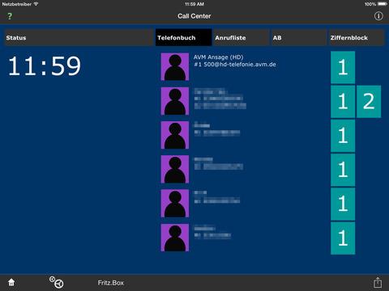Click the large 11:59 clock display
Screen dimensions: 389x291
pyautogui.click(x=45, y=66)
